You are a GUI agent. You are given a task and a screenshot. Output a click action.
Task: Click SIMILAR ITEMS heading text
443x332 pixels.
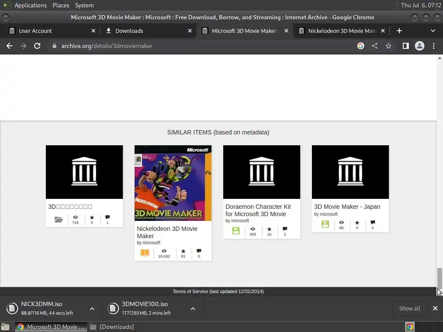(x=218, y=132)
